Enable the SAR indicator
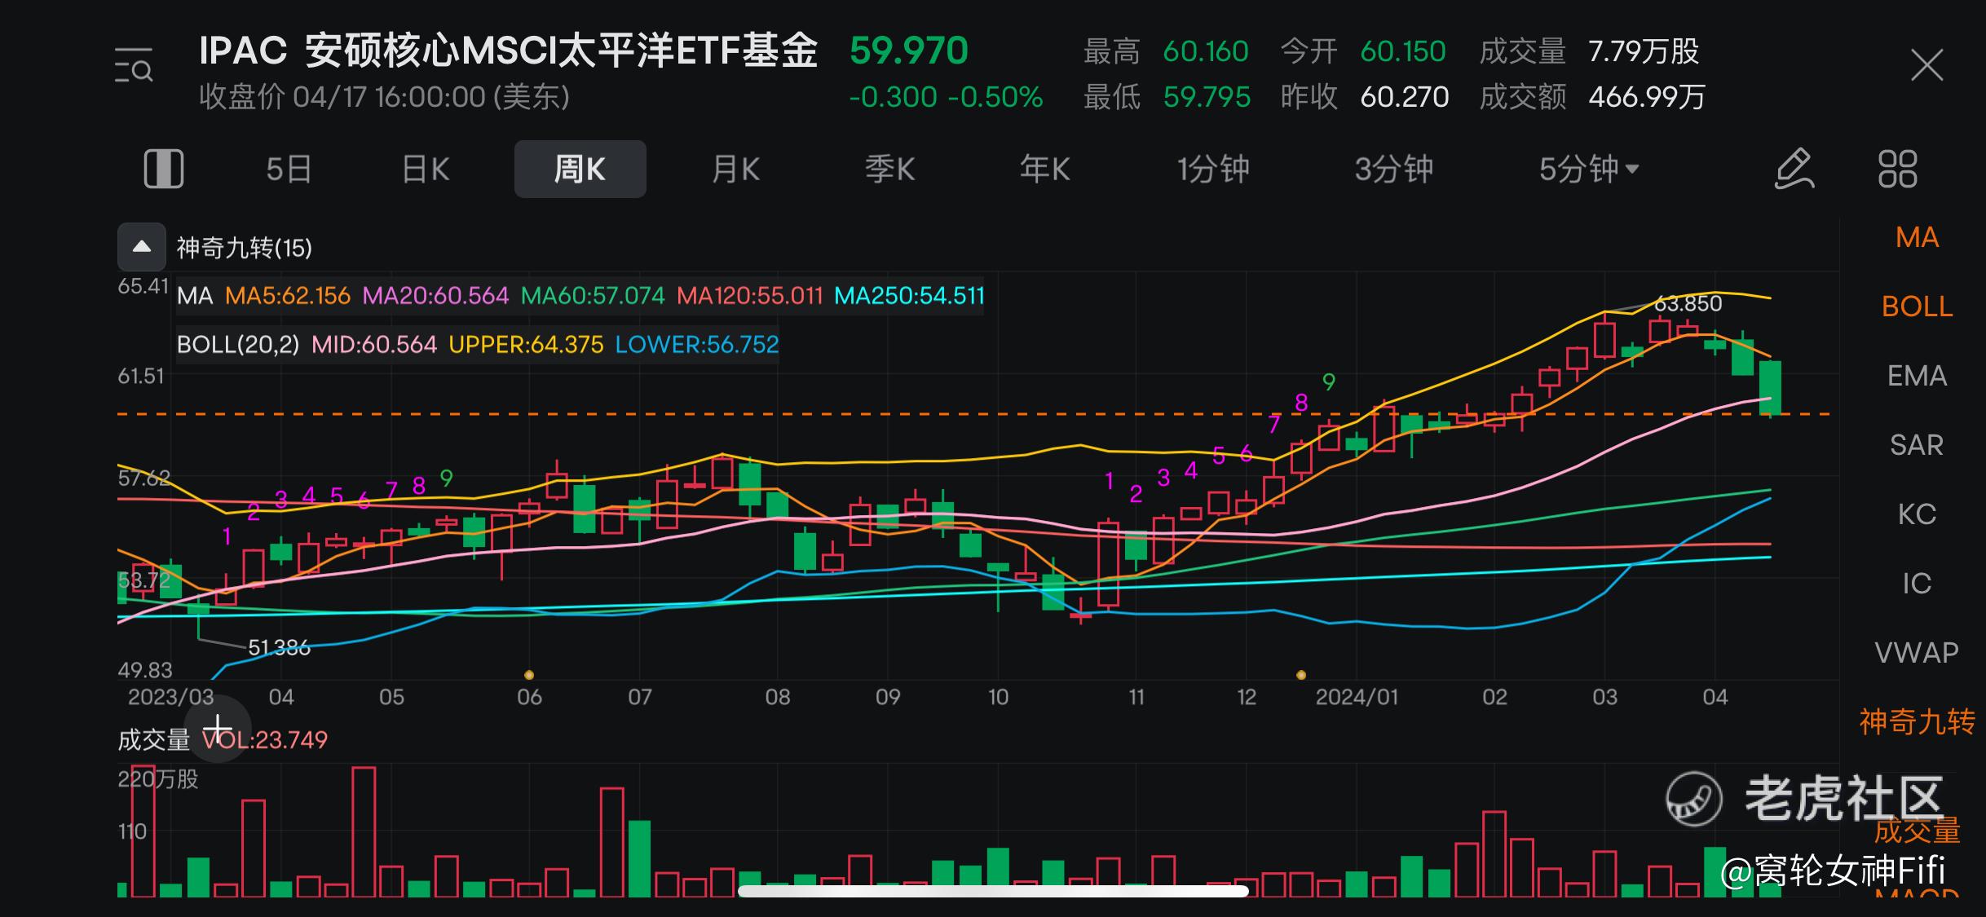This screenshot has height=917, width=1986. click(x=1917, y=445)
